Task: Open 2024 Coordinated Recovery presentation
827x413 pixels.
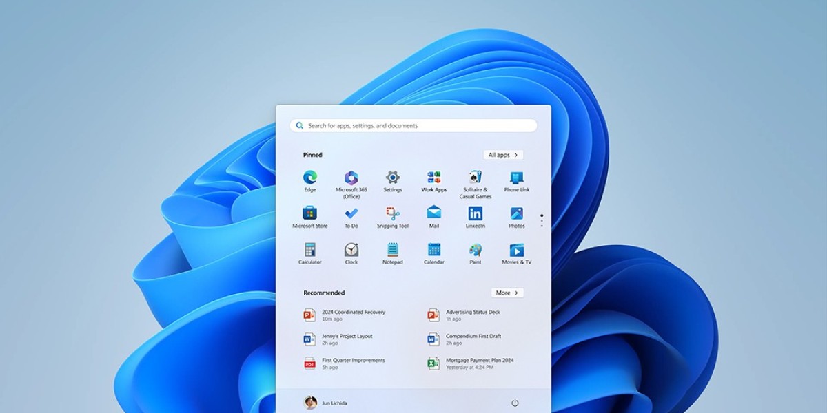Action: pyautogui.click(x=345, y=315)
